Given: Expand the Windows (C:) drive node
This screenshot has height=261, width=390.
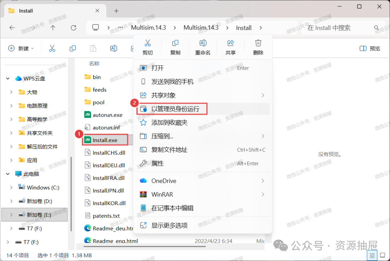Looking at the screenshot, I should (x=11, y=187).
